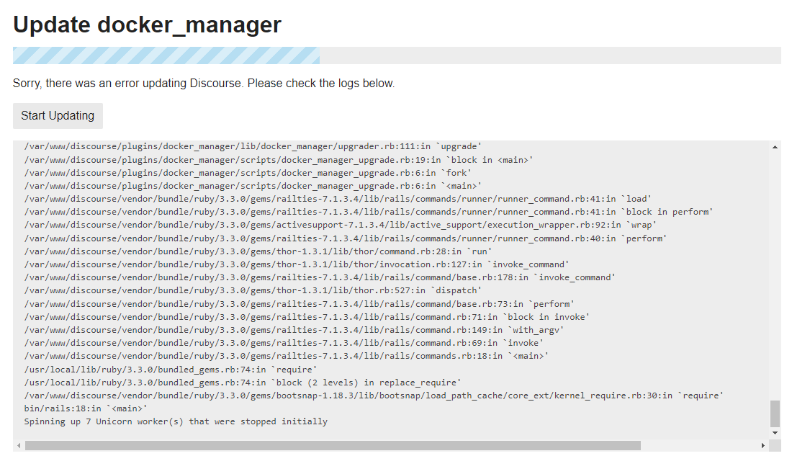The image size is (792, 456).
Task: Click log line 'commands.rb:18:in <main>'
Action: tap(287, 356)
